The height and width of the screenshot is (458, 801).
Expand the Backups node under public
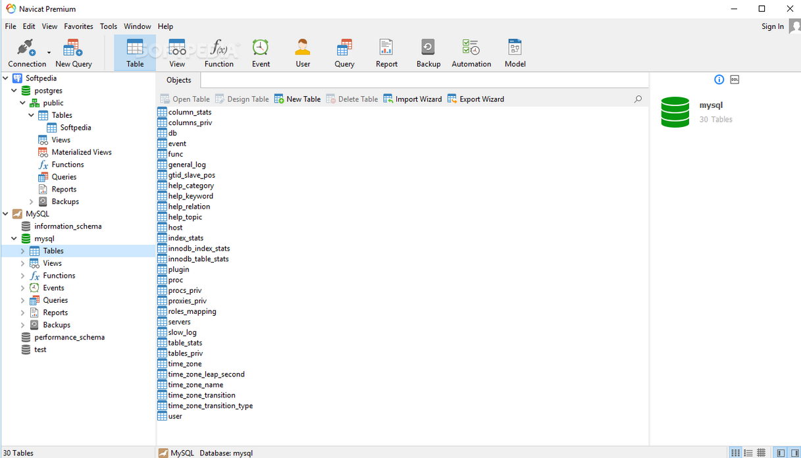coord(31,201)
